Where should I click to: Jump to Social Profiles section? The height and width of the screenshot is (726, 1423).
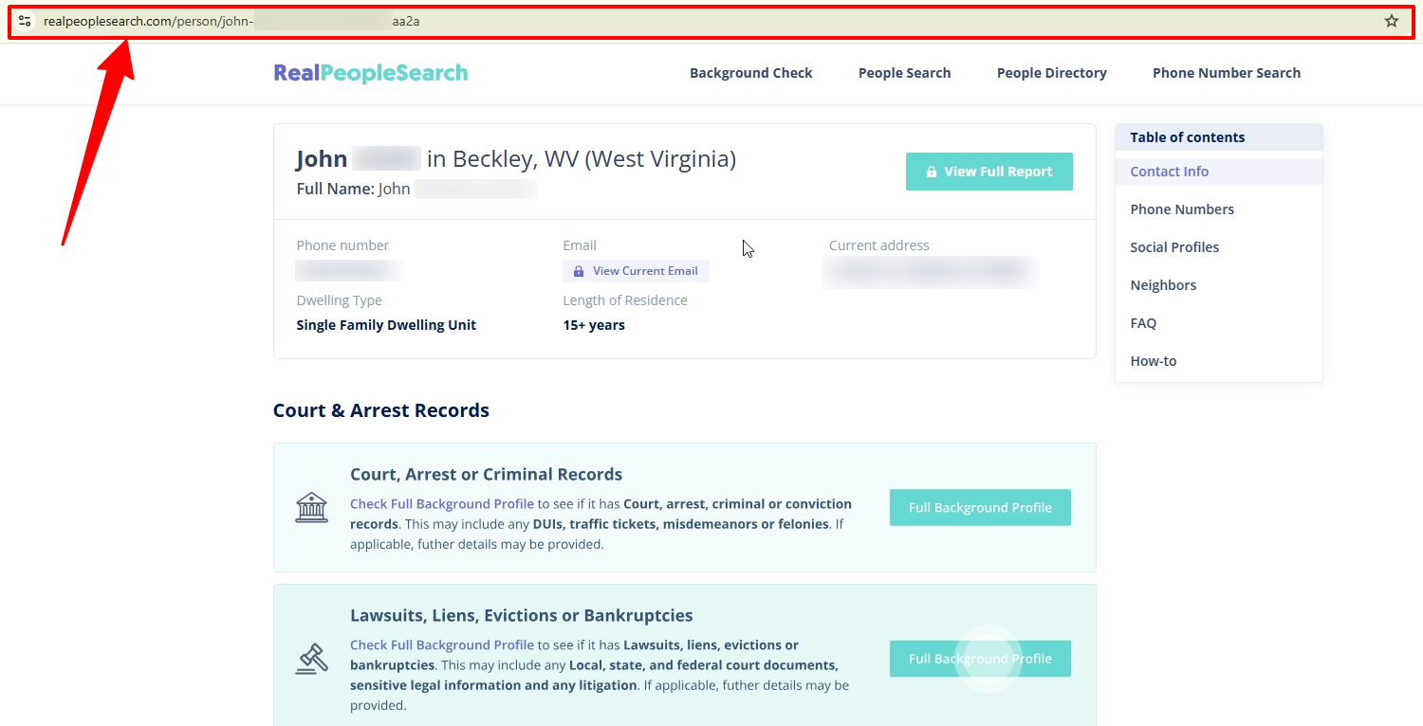(1174, 247)
